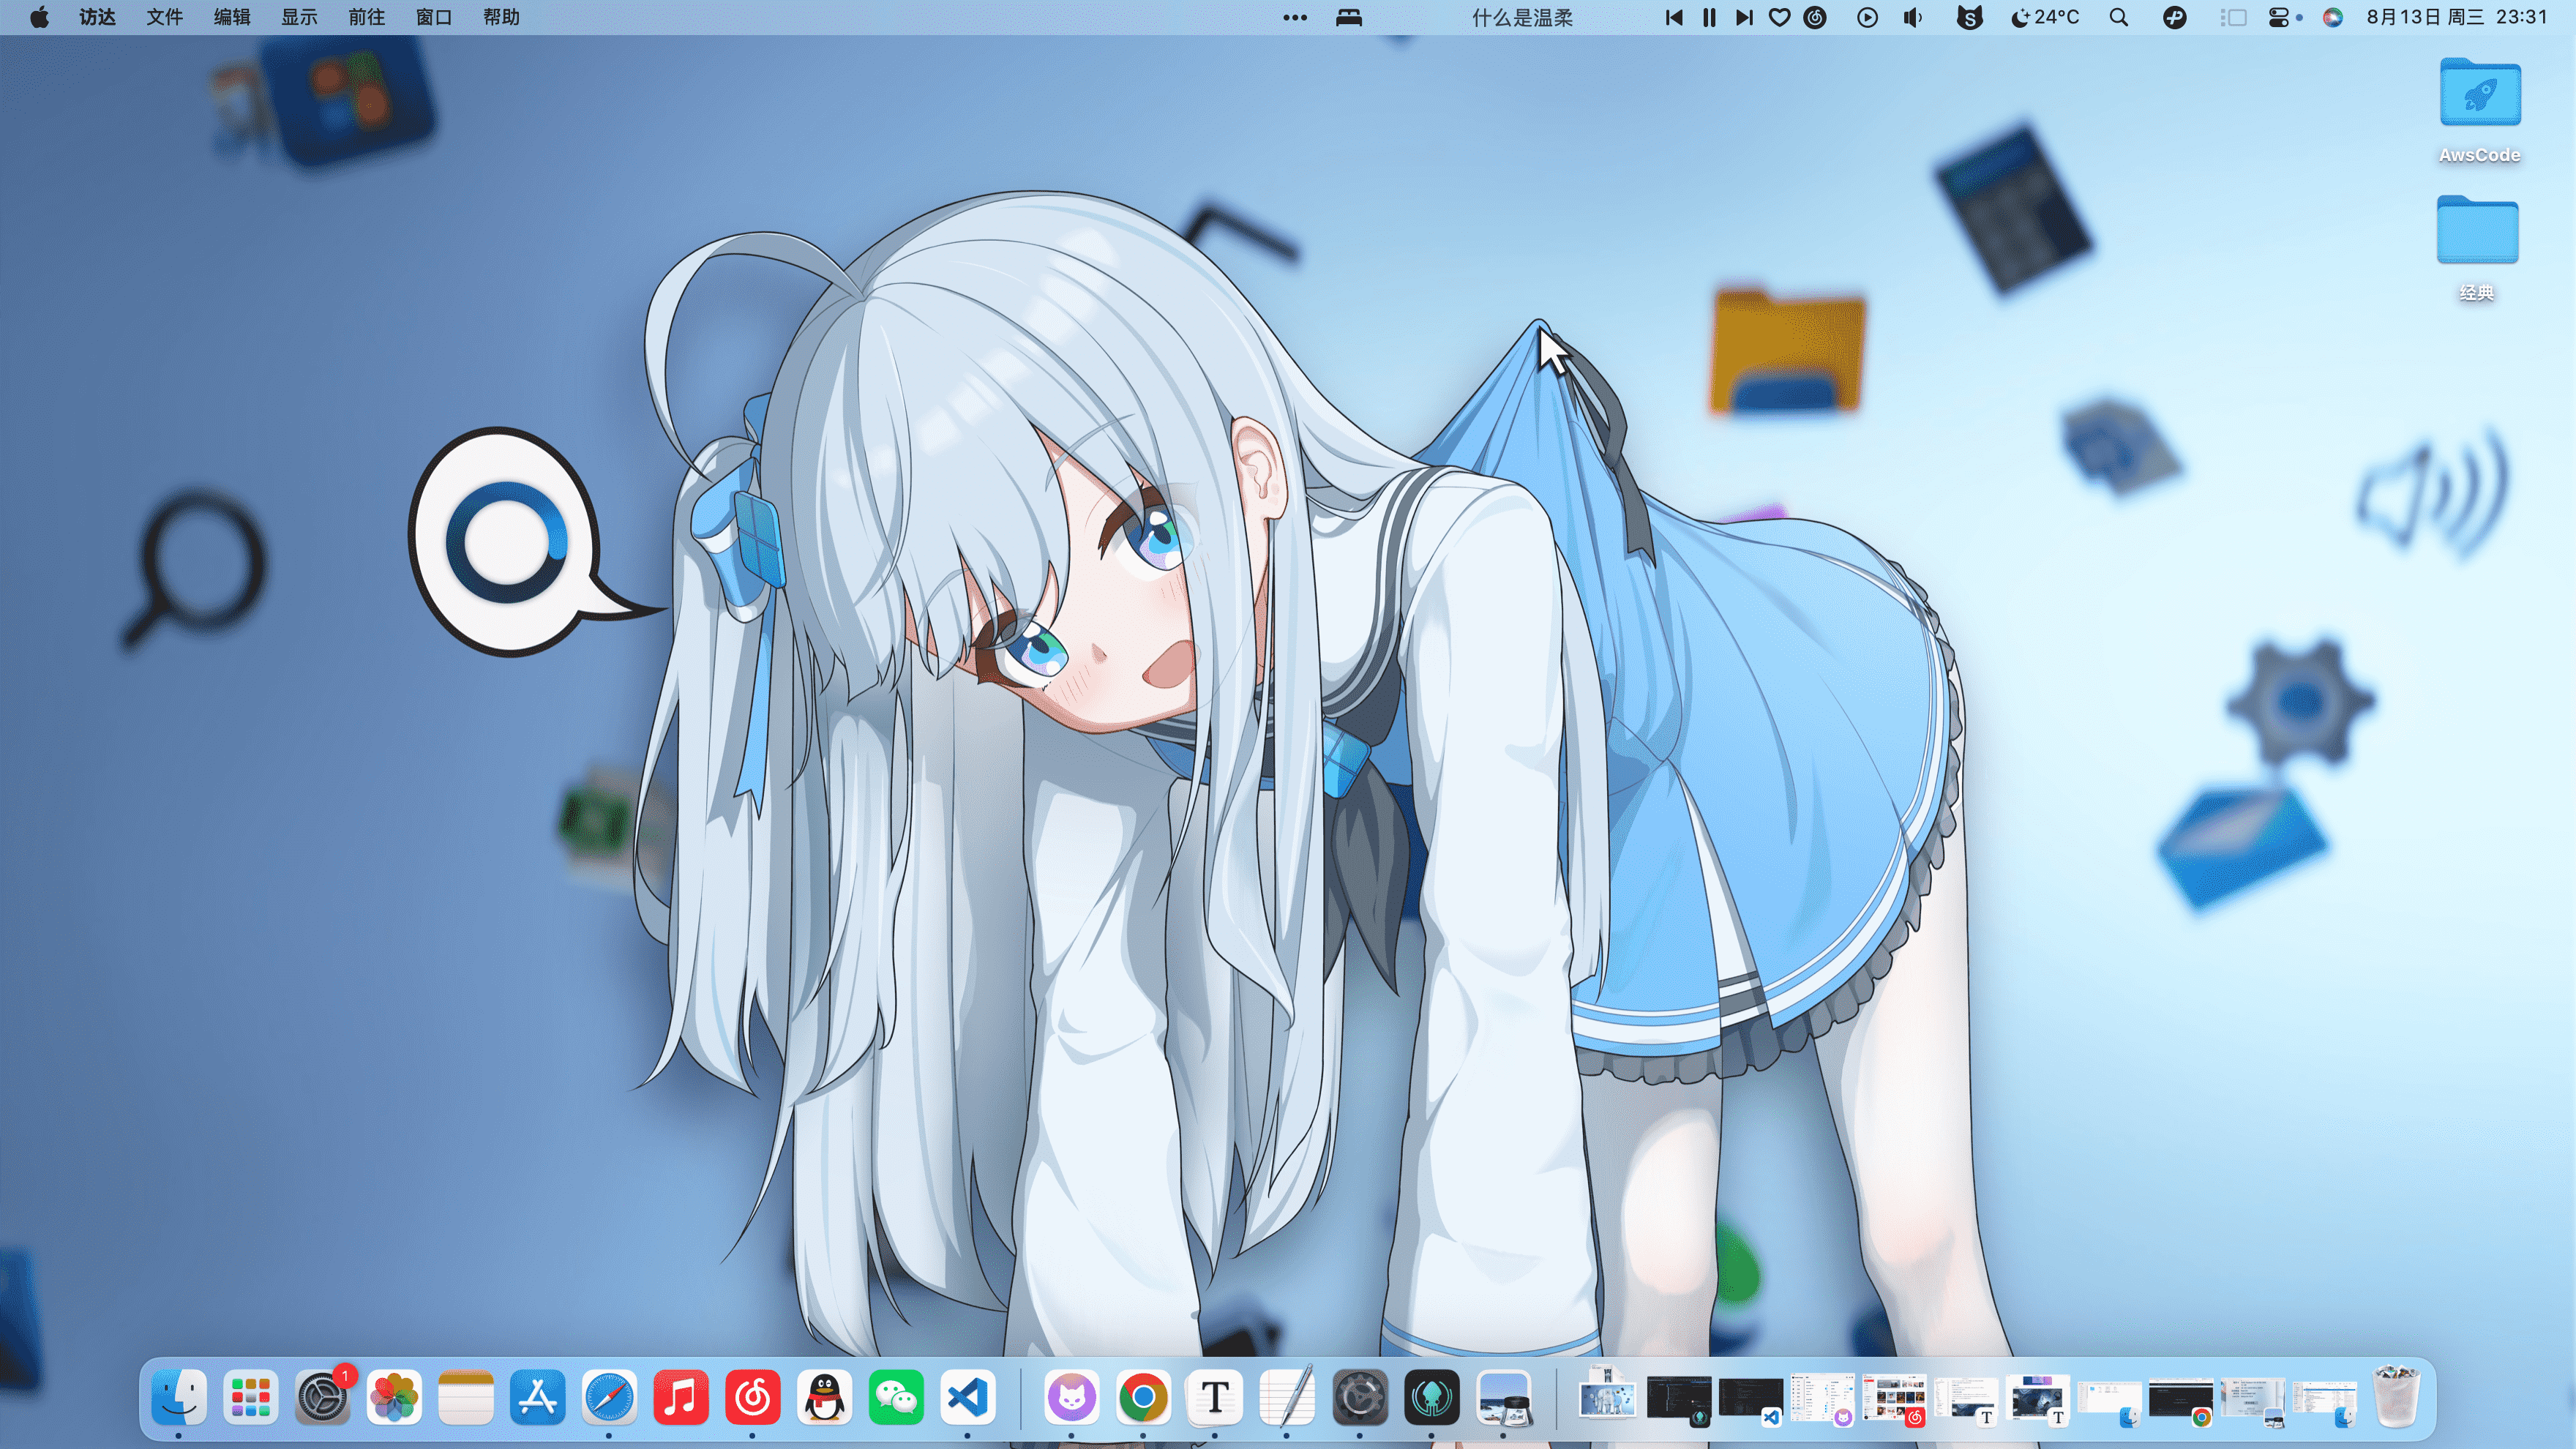Launch Visual Studio Code from Dock
The height and width of the screenshot is (1449, 2576).
[968, 1397]
